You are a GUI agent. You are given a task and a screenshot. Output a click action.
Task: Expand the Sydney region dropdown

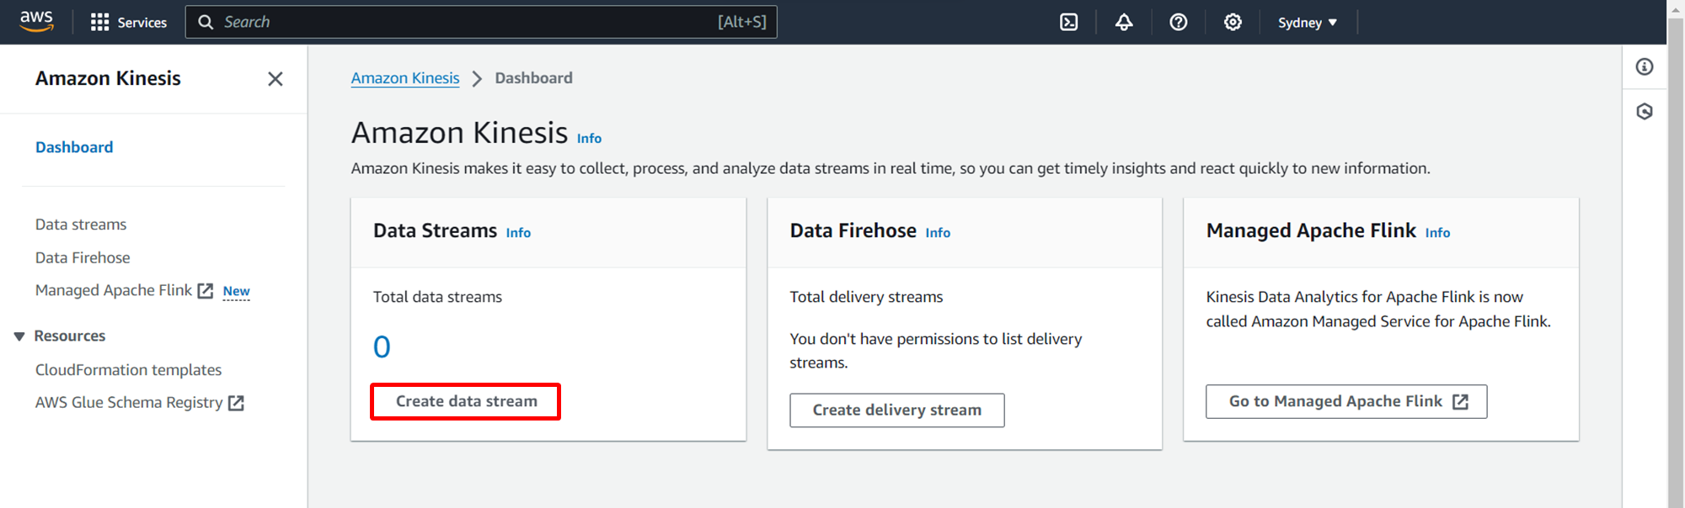pos(1308,23)
